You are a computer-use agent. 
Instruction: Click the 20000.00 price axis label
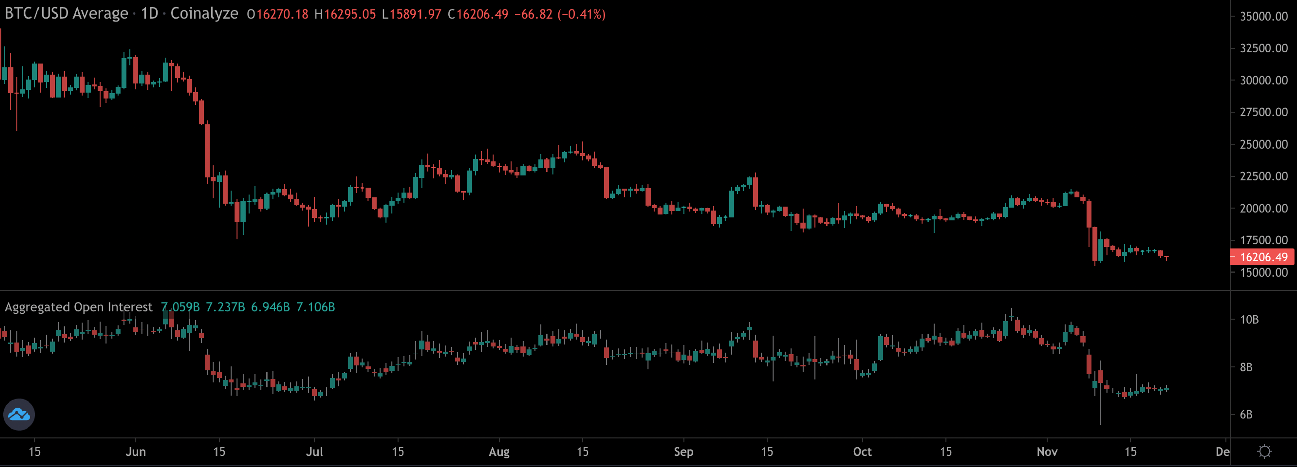coord(1263,208)
